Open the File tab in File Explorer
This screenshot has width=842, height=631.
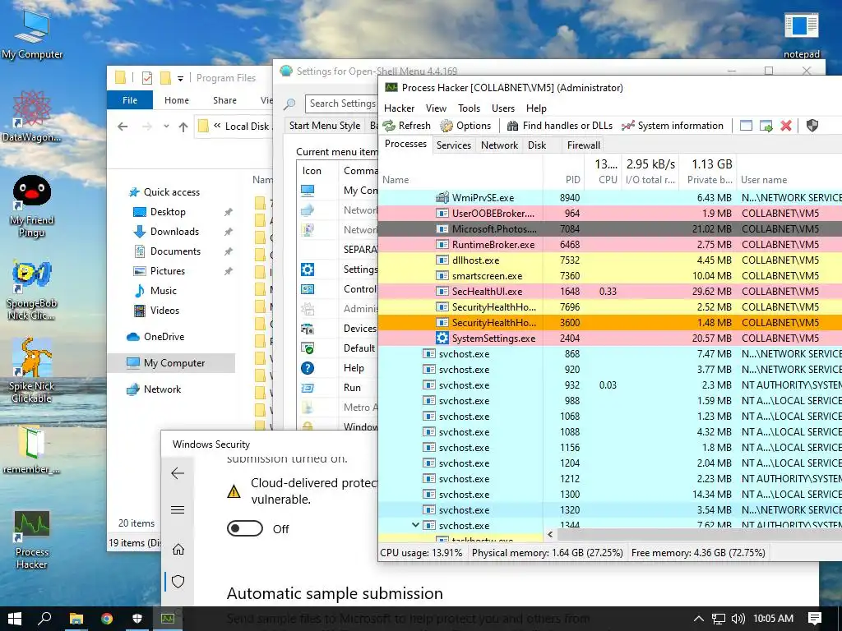130,100
